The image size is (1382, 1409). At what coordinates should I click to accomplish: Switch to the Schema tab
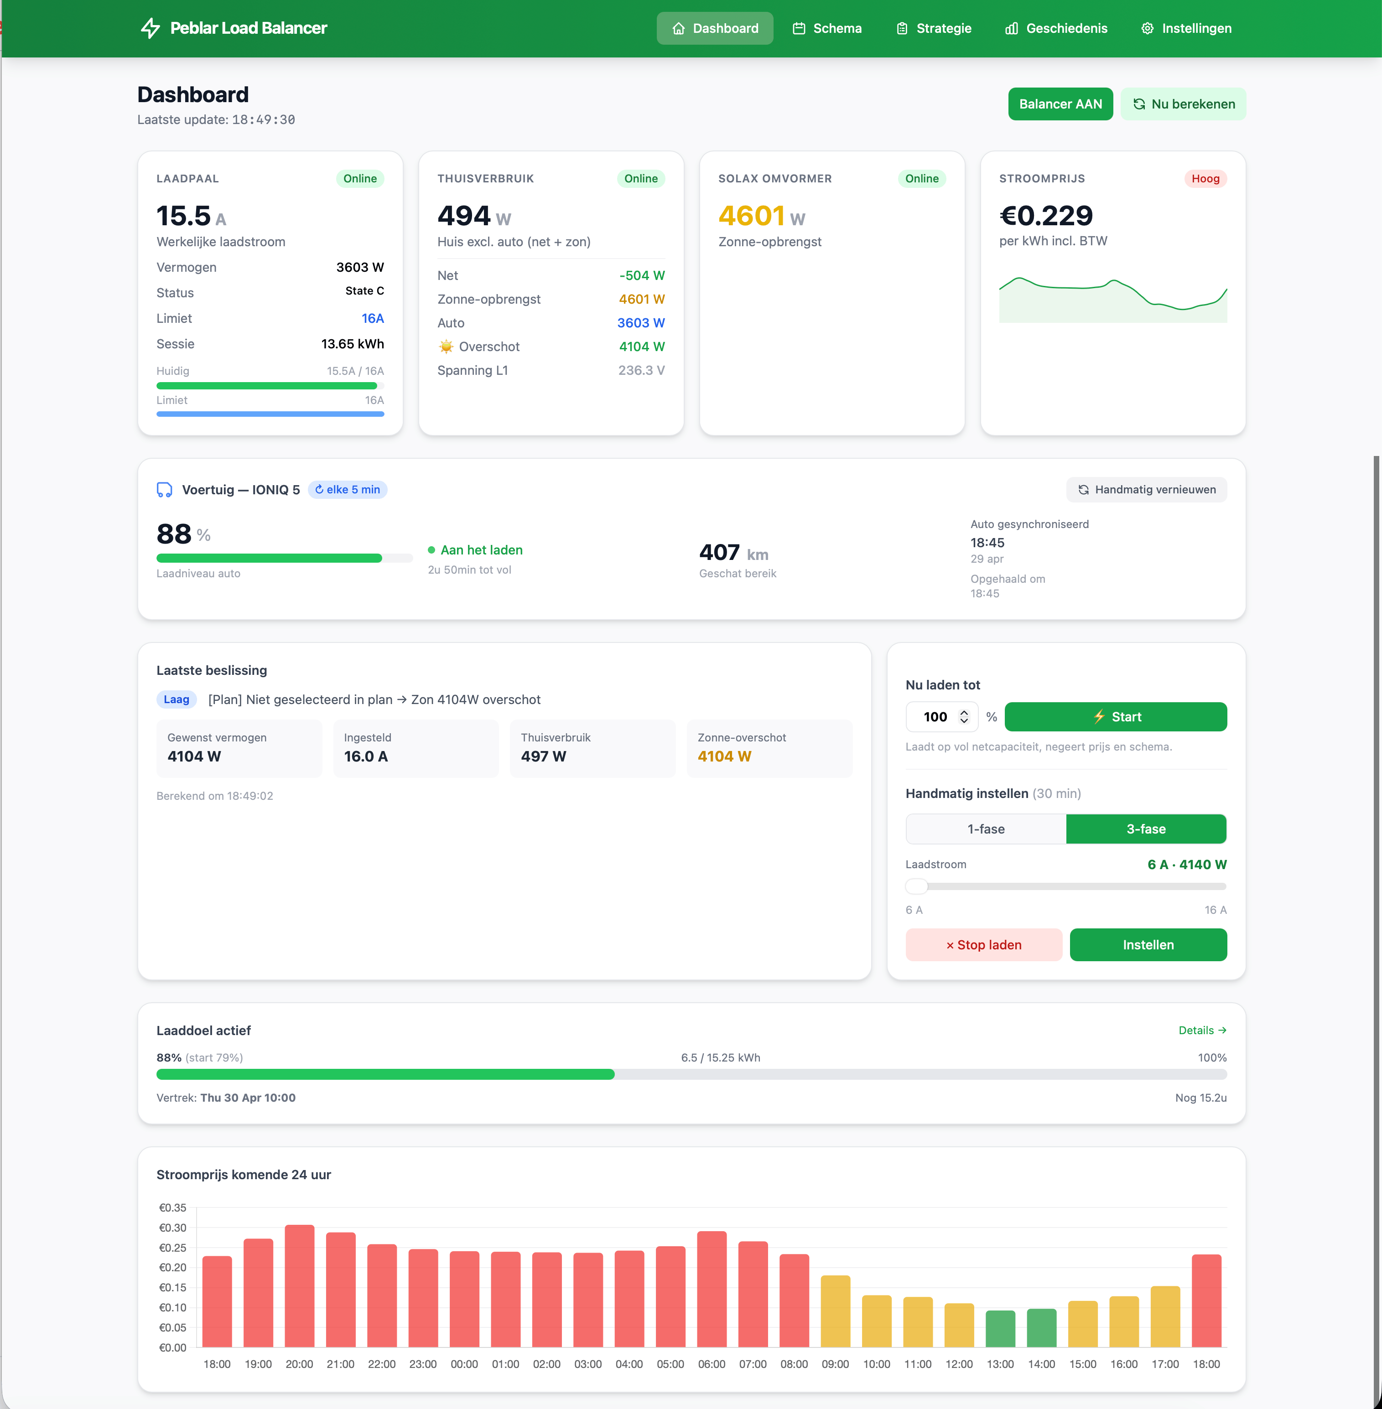pos(827,28)
